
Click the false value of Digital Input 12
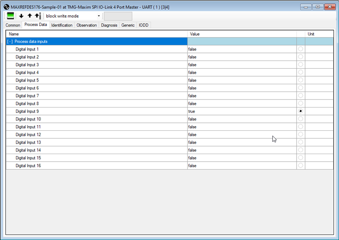tap(192, 135)
